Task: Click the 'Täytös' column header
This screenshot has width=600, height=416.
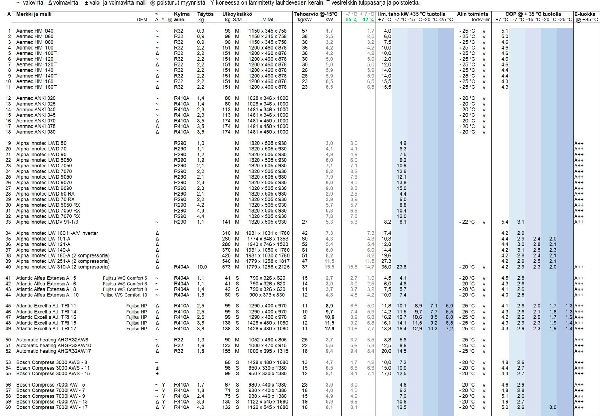Action: 205,14
